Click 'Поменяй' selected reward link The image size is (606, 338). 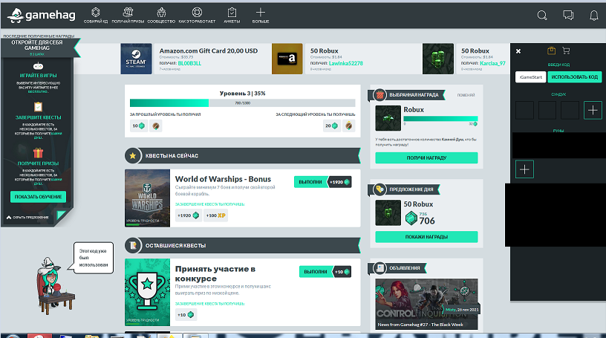tap(466, 95)
